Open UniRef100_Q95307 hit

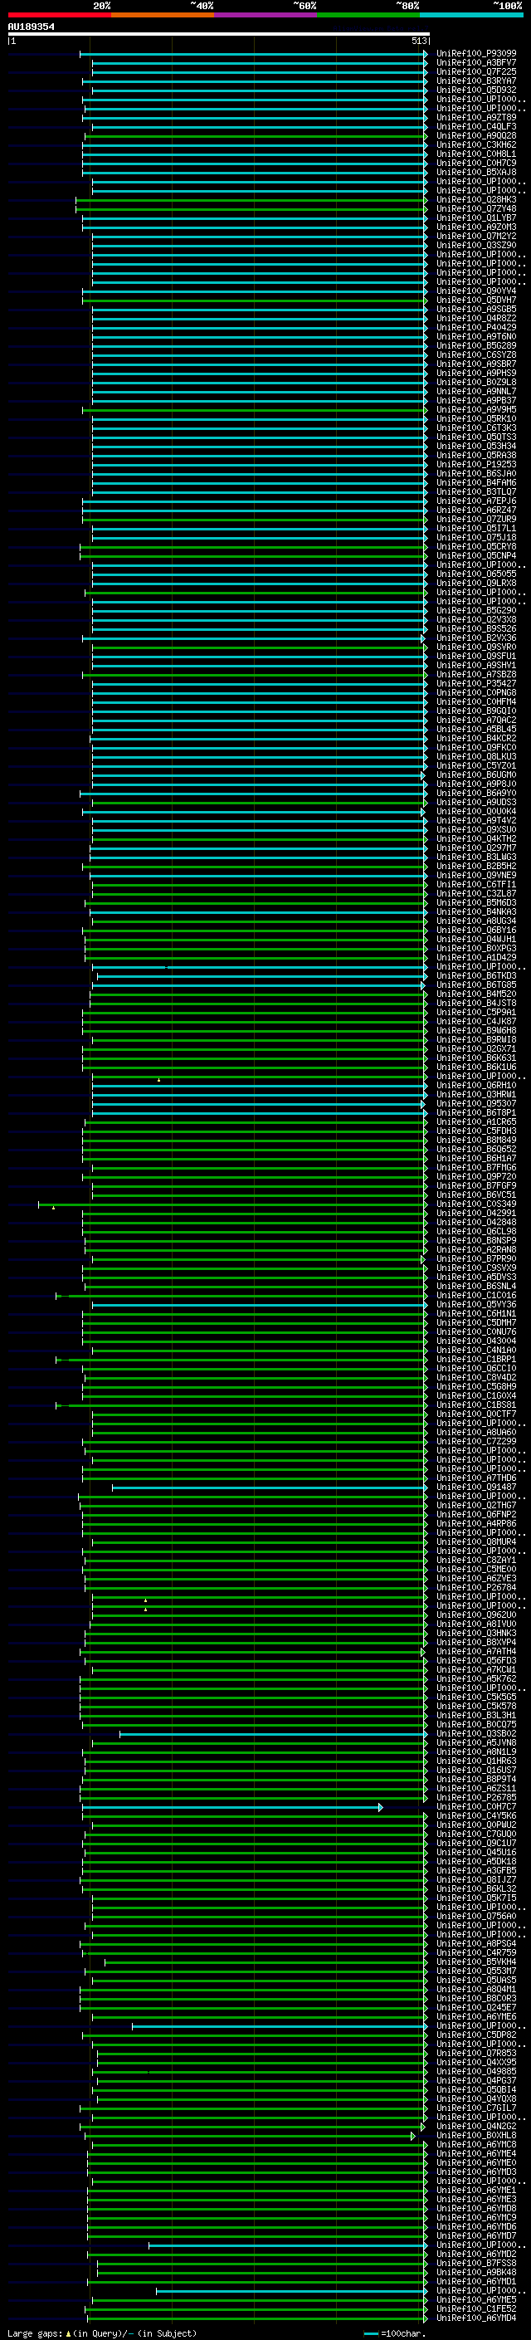476,1104
